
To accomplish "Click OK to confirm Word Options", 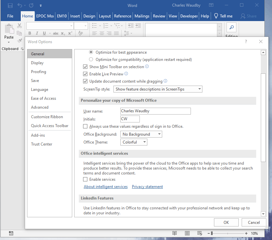I will pos(226,222).
